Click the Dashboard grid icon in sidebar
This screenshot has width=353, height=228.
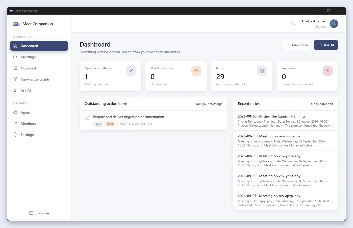coord(15,46)
